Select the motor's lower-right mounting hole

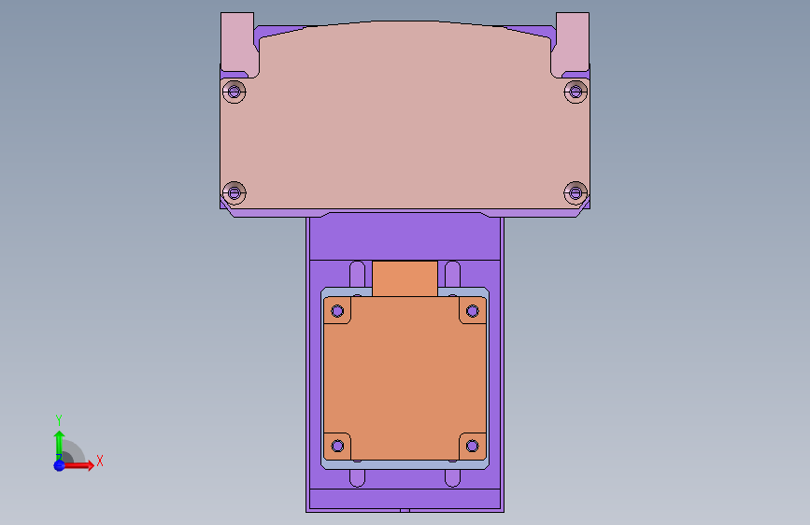472,446
